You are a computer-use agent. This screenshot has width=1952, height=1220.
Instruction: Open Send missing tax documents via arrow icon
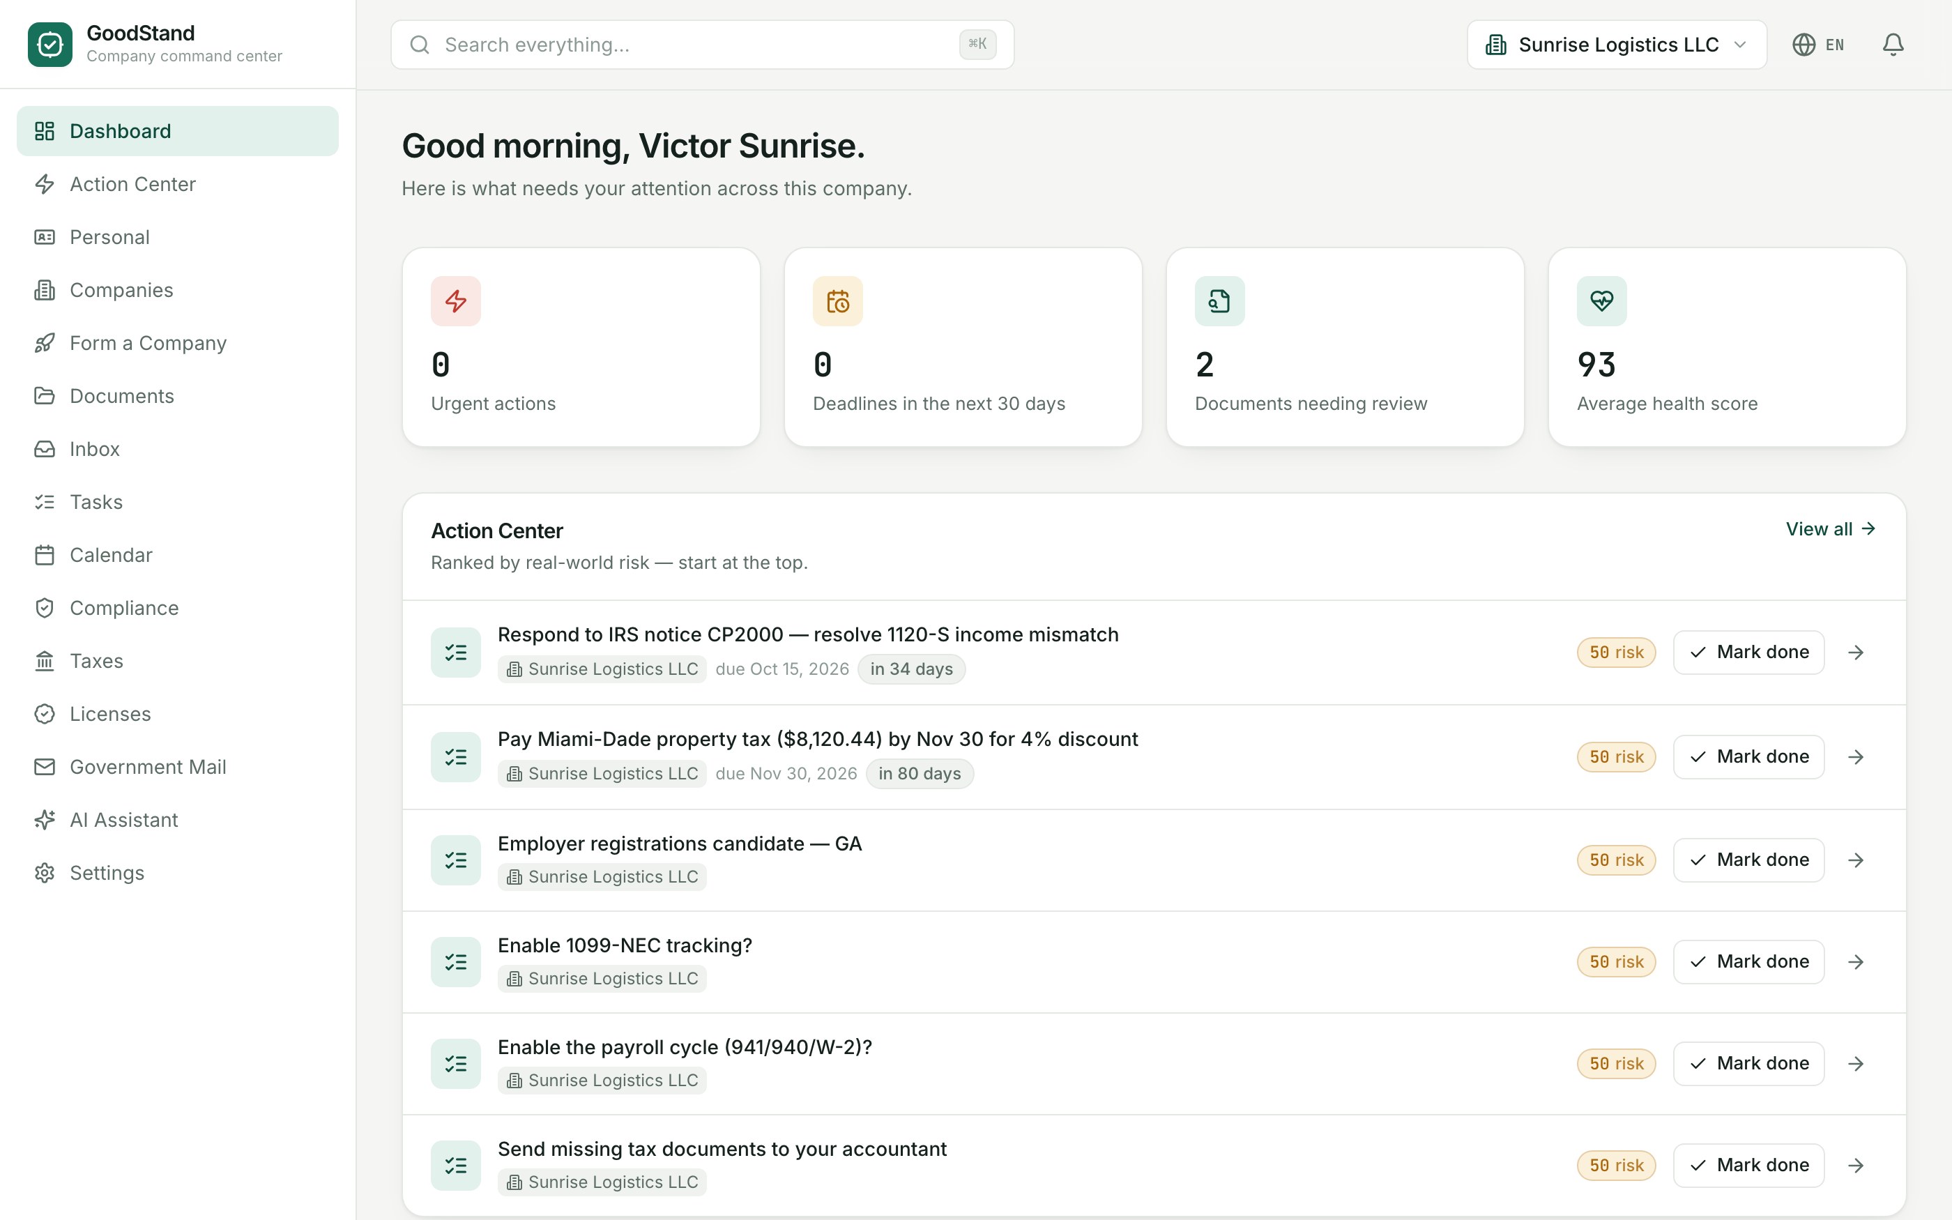(1856, 1165)
